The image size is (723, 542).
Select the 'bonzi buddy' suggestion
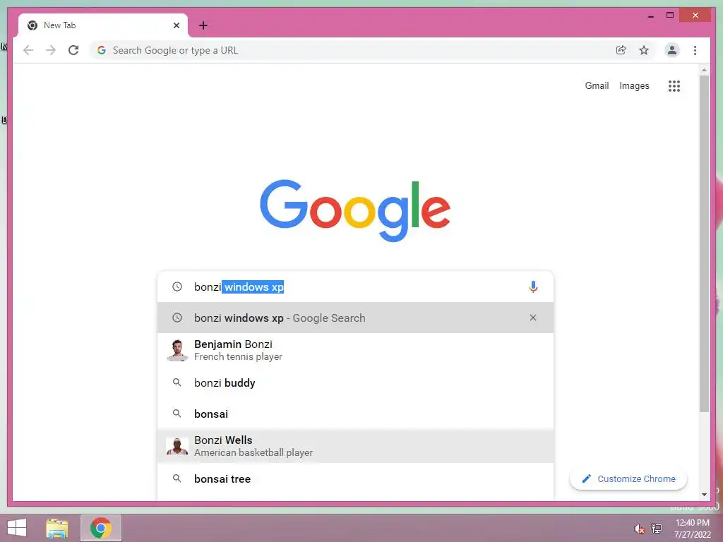click(x=355, y=383)
